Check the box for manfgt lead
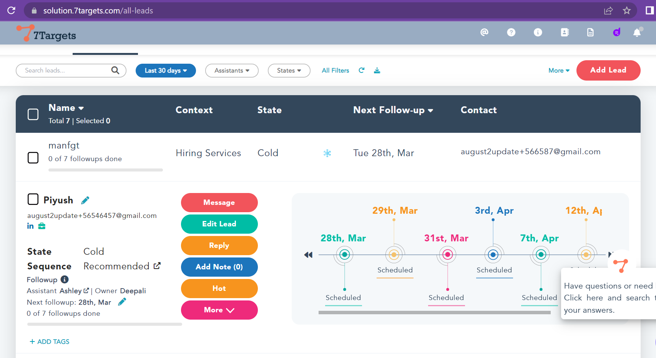Image resolution: width=656 pixels, height=358 pixels. pos(33,158)
